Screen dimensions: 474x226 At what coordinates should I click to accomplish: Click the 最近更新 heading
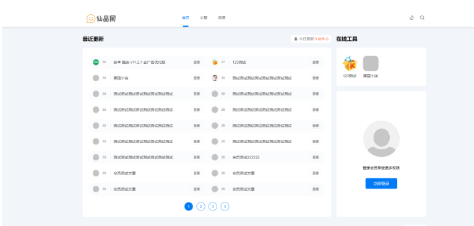tap(93, 39)
